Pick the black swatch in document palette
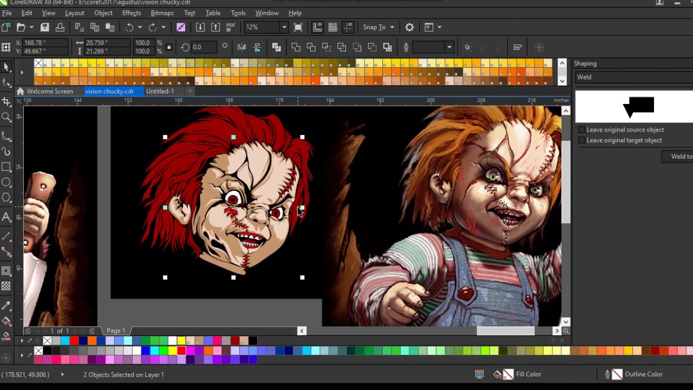Viewport: 693px width, 390px height. tap(253, 341)
